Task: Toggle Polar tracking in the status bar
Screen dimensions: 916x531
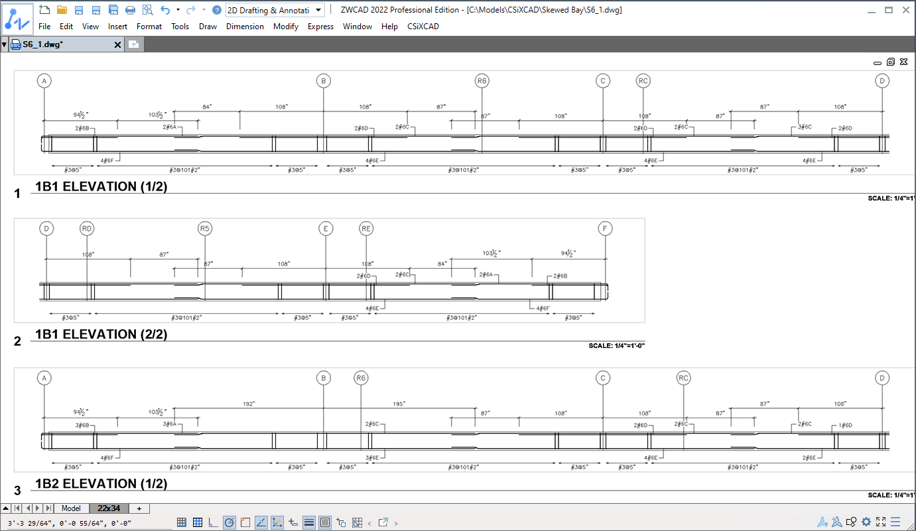Action: tap(229, 522)
